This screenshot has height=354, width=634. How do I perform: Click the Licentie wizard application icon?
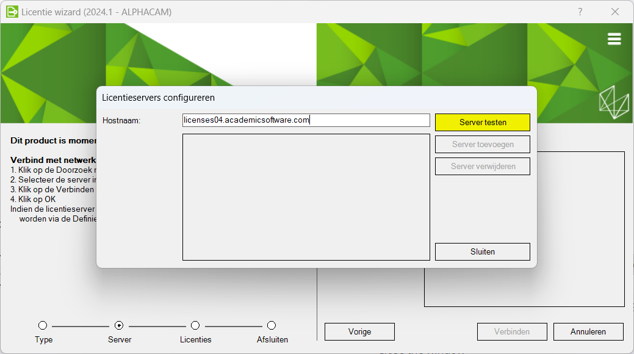(x=12, y=12)
